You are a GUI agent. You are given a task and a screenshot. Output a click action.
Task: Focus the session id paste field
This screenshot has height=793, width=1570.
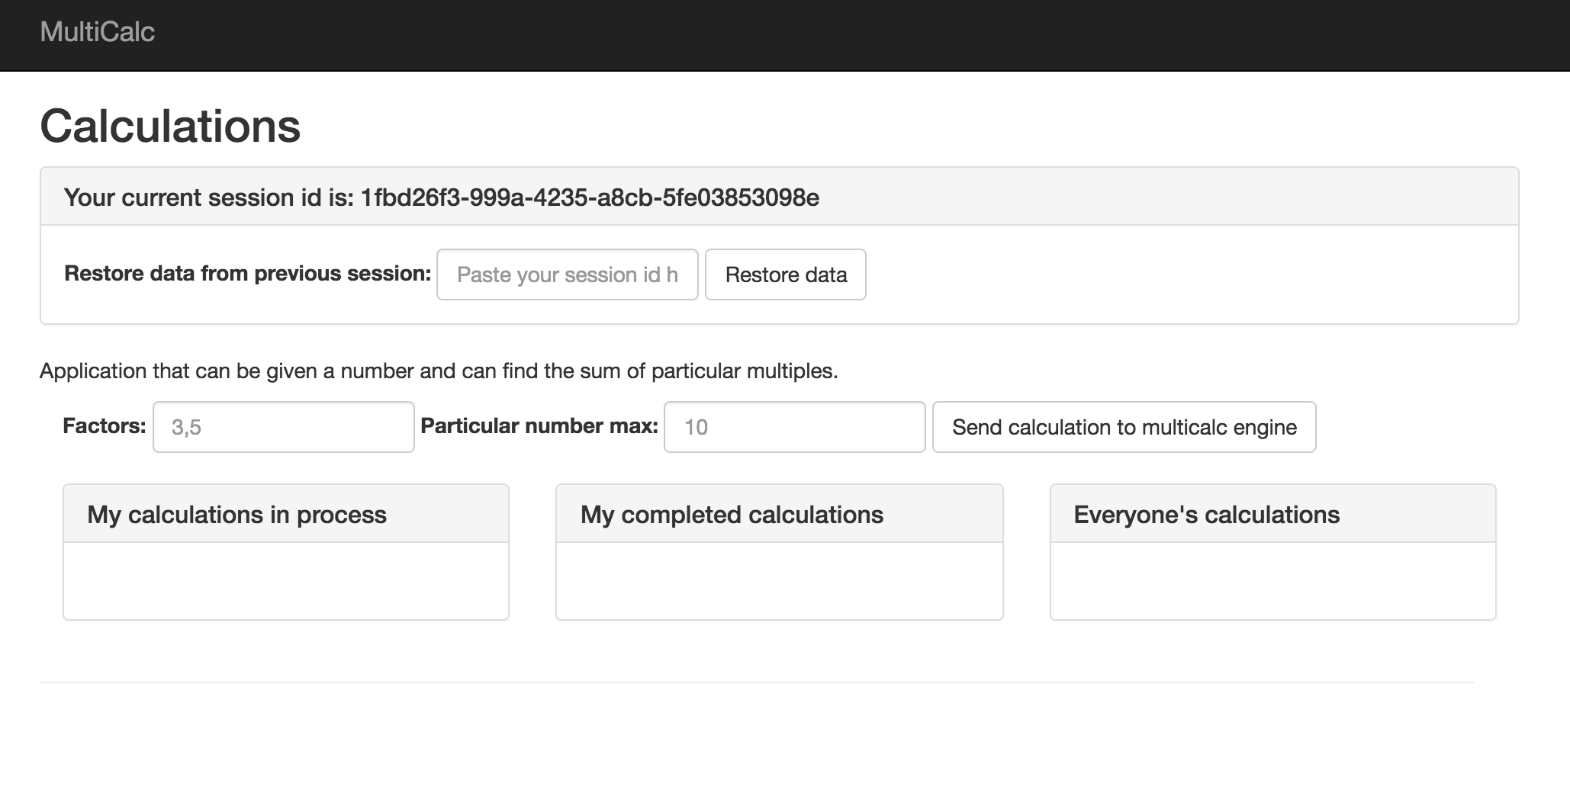point(568,274)
